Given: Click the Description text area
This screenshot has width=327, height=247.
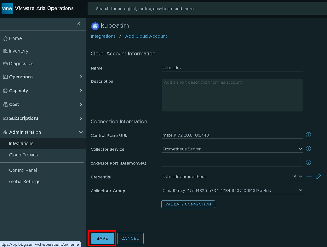Looking at the screenshot, I should [232, 95].
